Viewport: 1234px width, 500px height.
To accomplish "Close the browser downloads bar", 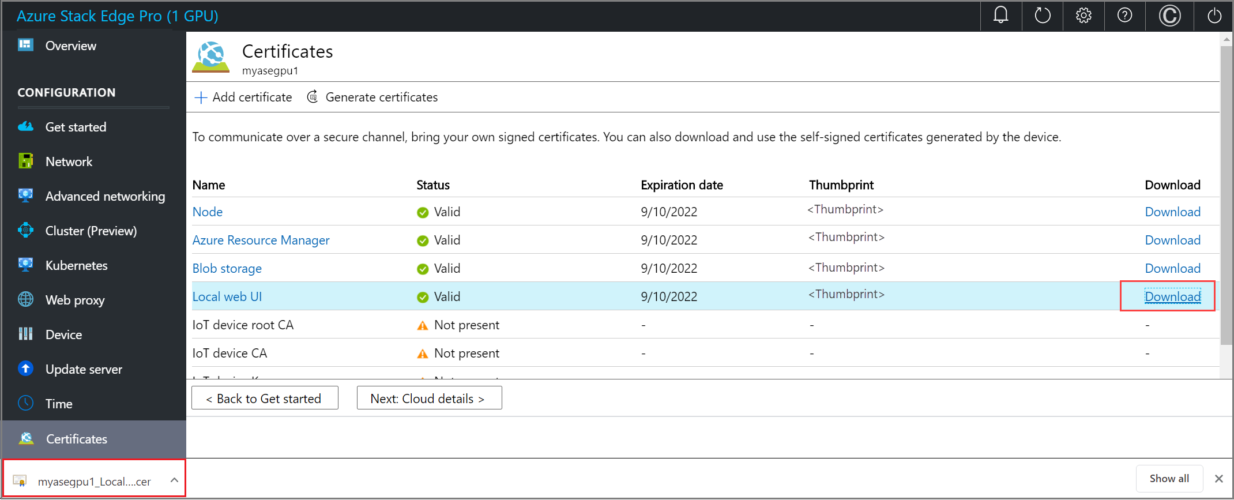I will click(x=1218, y=479).
